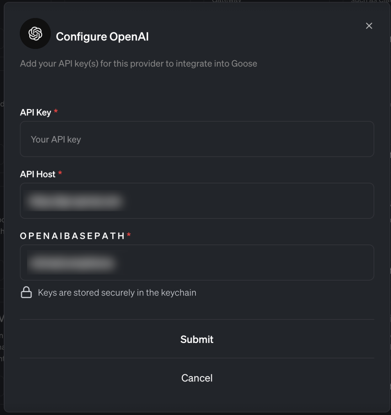Click the X to dismiss the dialog
This screenshot has height=415, width=391.
369,26
